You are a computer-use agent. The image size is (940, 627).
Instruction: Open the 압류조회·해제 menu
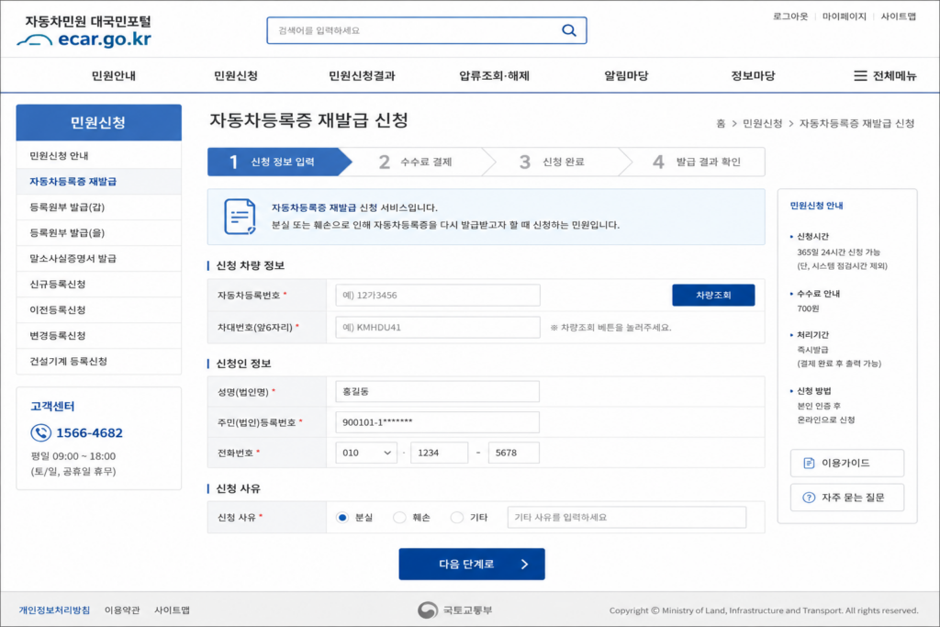[494, 75]
